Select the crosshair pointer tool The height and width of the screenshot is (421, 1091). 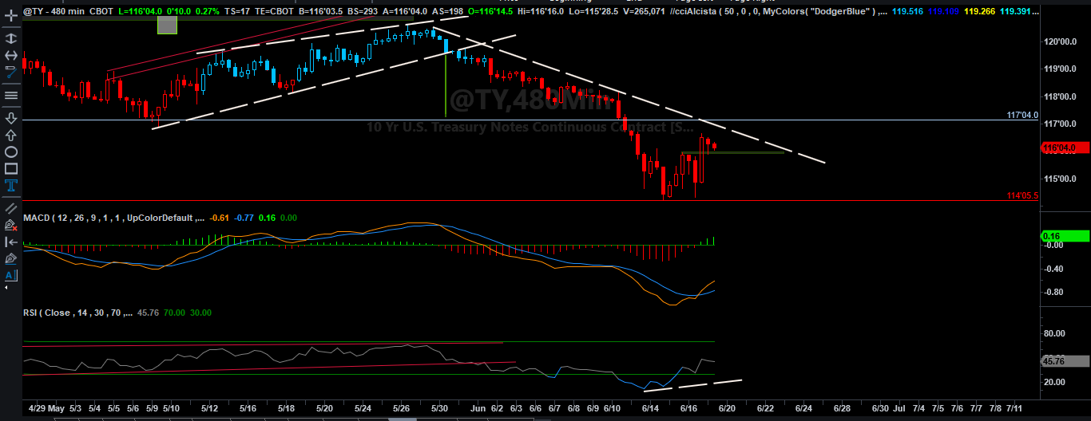click(11, 16)
